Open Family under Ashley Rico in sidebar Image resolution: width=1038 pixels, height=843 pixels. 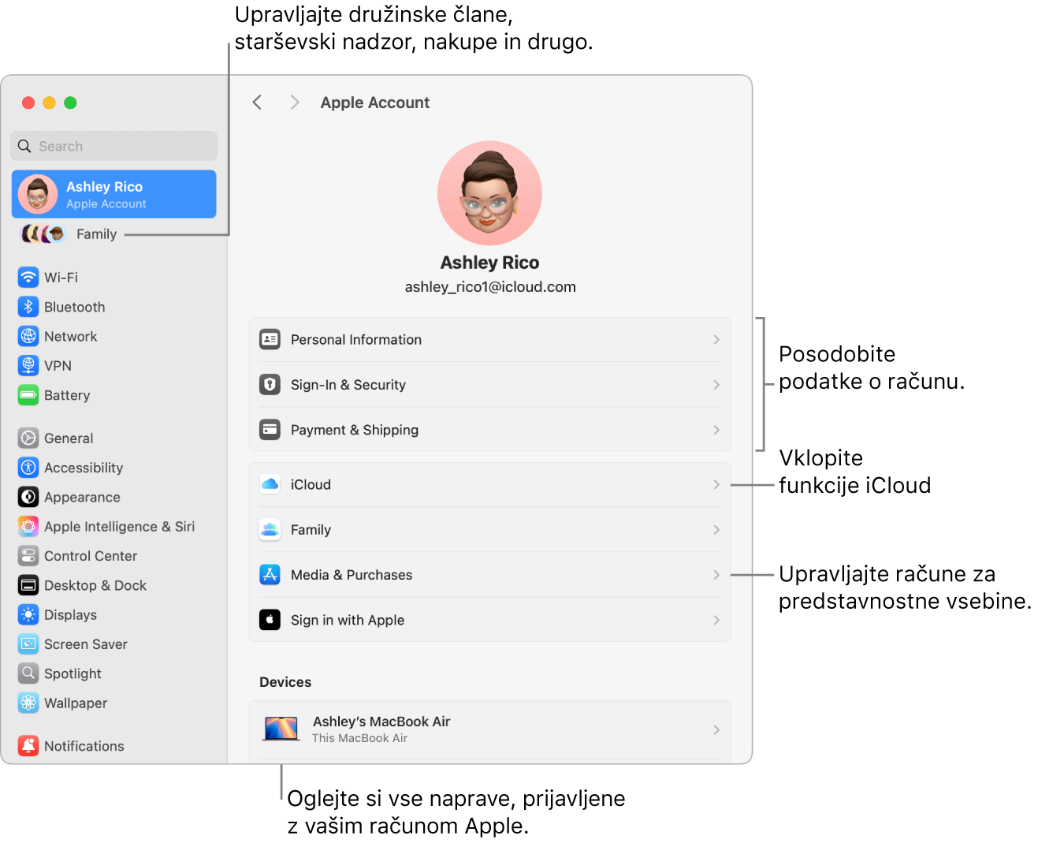96,234
